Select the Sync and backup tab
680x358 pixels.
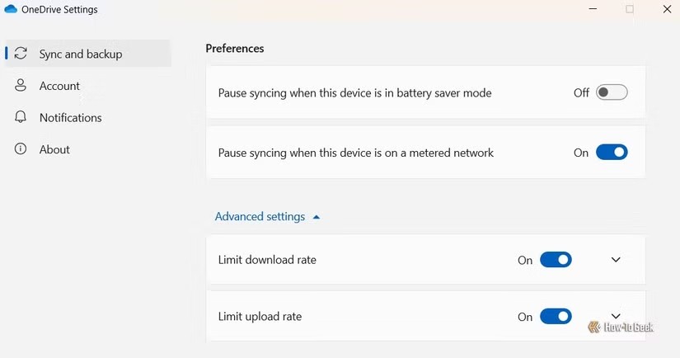81,54
